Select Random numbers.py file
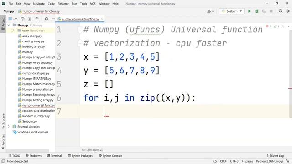292x164 pixels. [x=36, y=116]
